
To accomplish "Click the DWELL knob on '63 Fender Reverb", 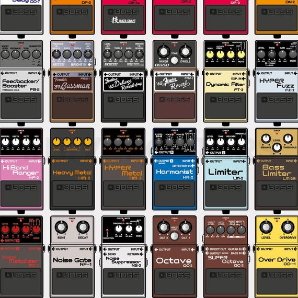I will [x=185, y=52].
